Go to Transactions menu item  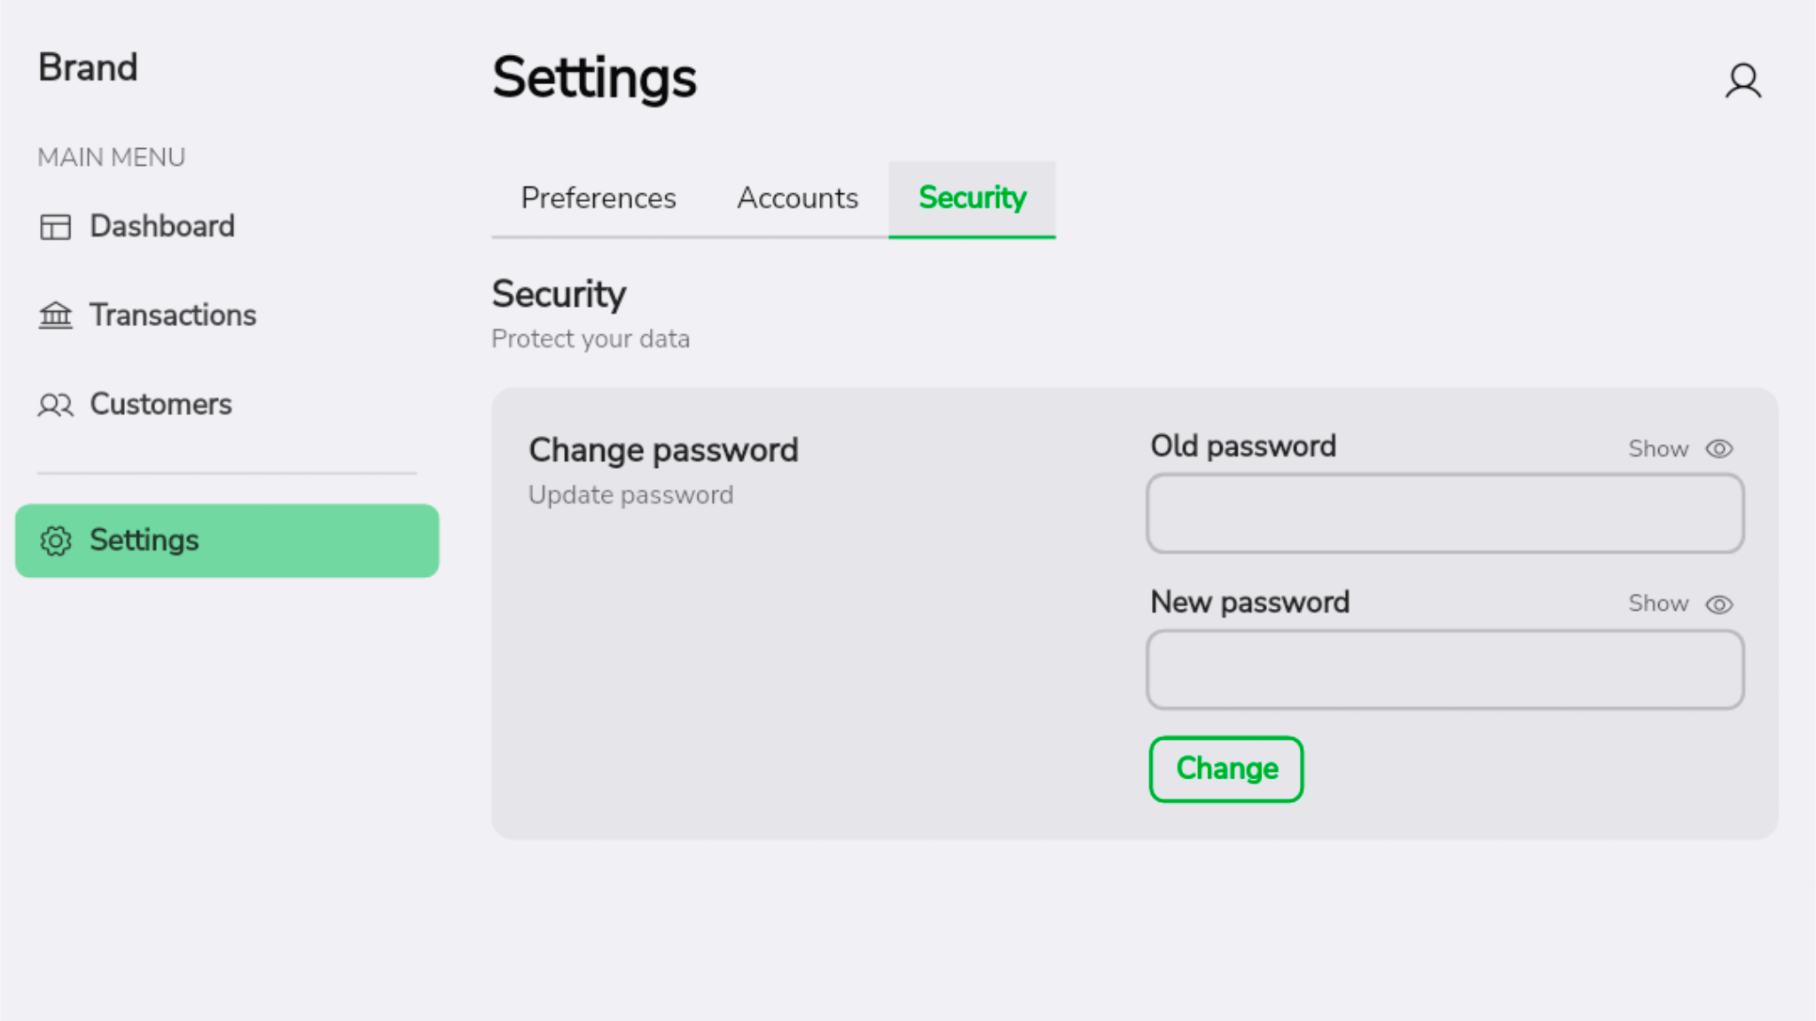point(173,316)
